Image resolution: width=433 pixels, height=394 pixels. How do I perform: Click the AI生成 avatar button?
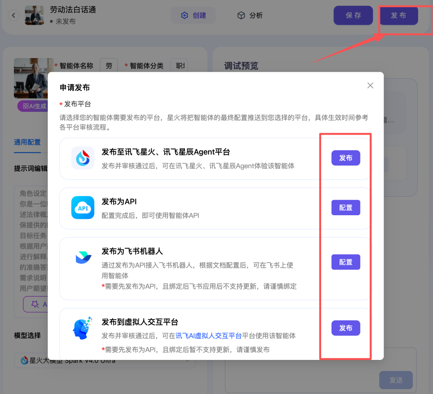click(x=32, y=106)
